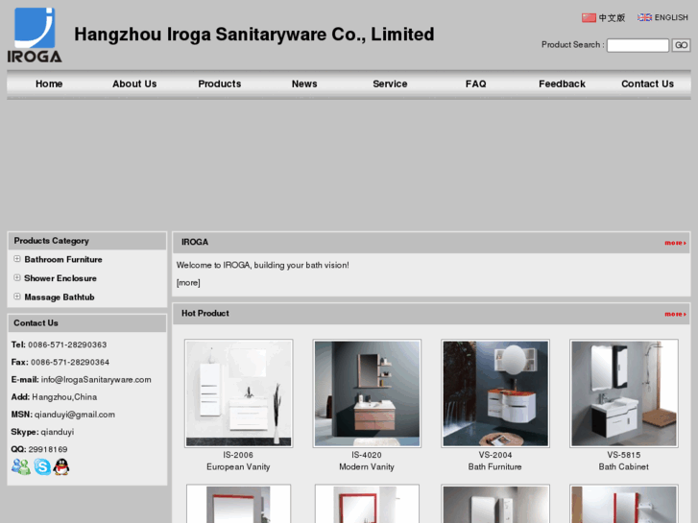
Task: Open MSN messenger contact icon
Action: [21, 467]
